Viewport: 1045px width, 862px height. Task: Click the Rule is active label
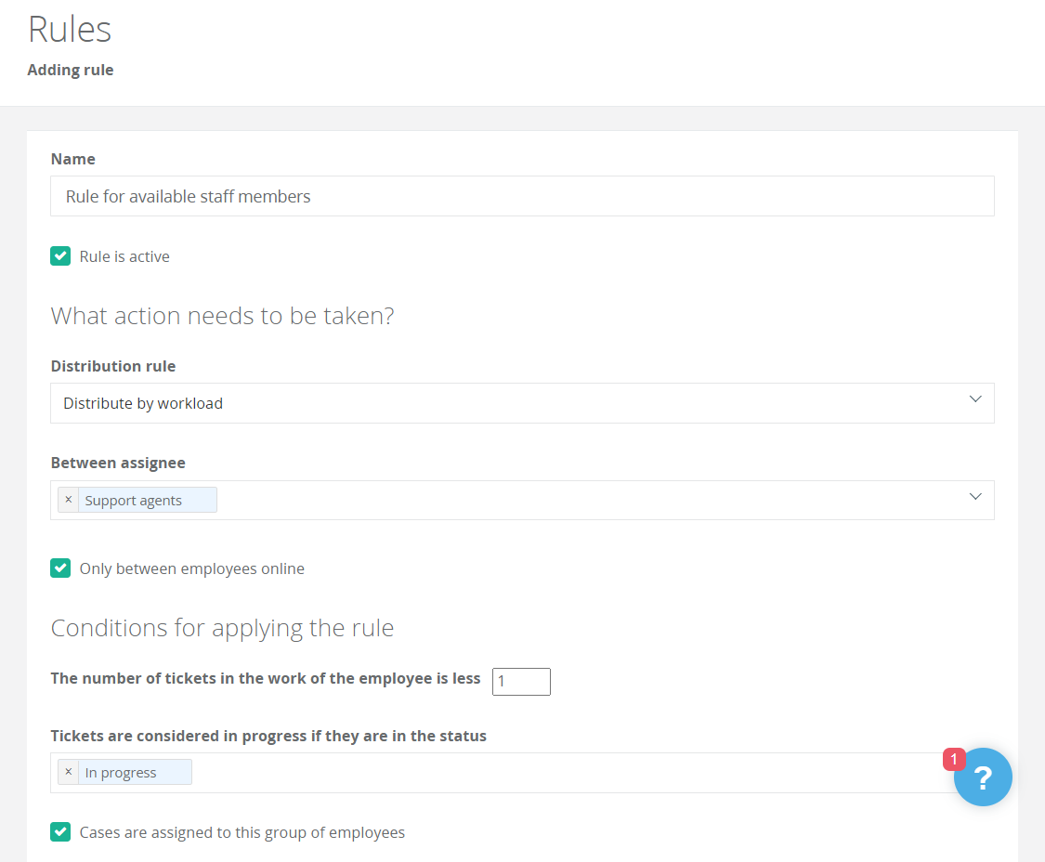(x=124, y=256)
